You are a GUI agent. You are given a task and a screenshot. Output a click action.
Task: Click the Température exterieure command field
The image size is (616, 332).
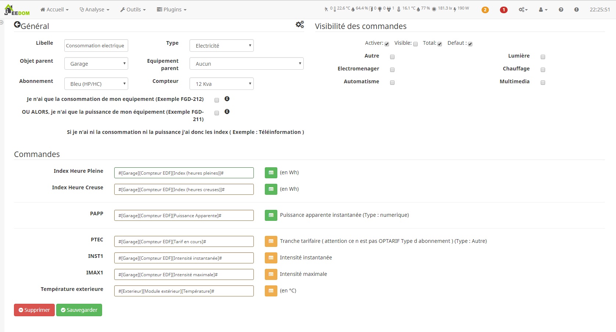(x=184, y=291)
